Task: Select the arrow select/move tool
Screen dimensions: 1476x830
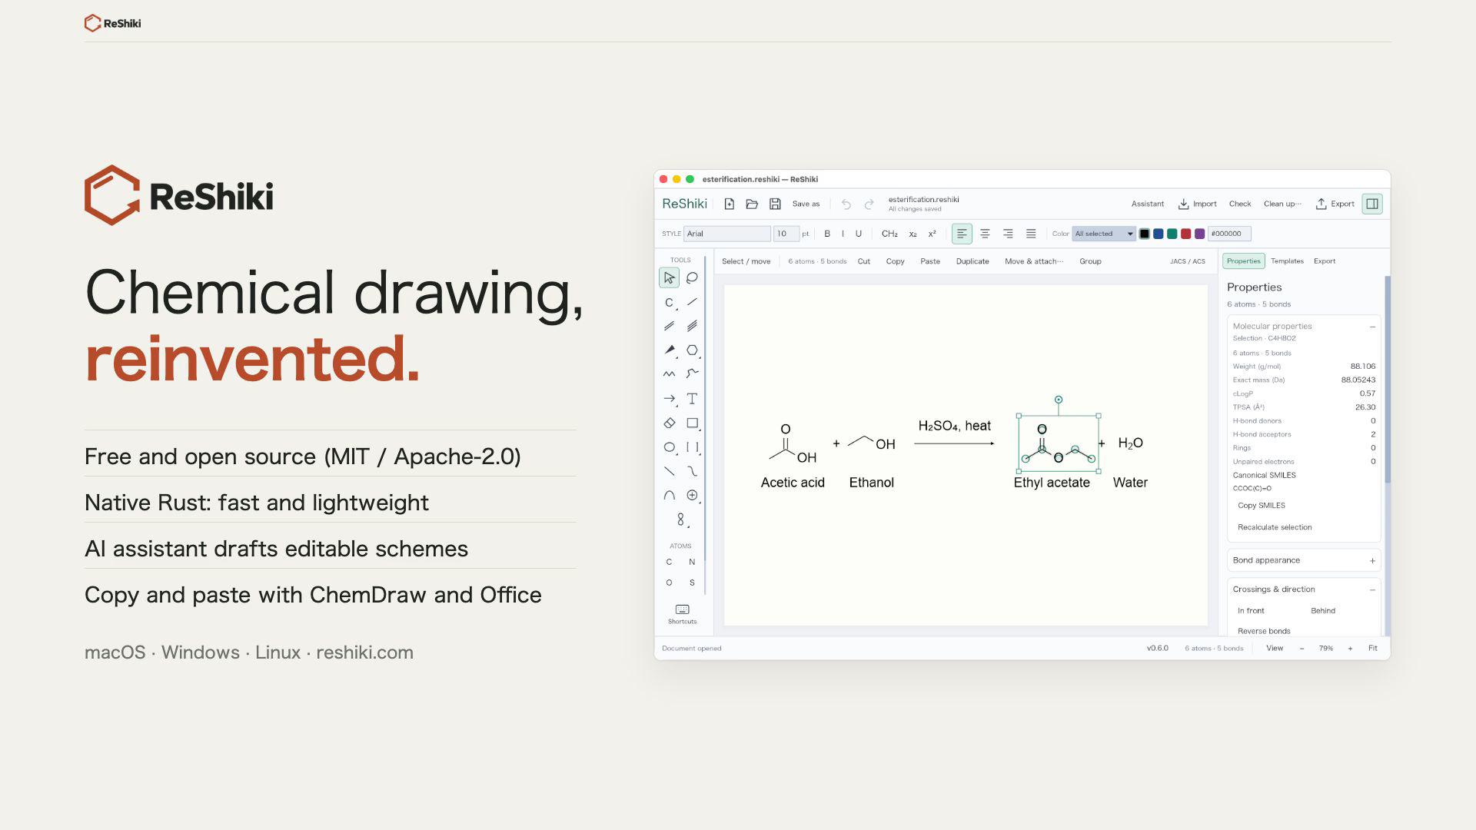Action: pyautogui.click(x=669, y=278)
